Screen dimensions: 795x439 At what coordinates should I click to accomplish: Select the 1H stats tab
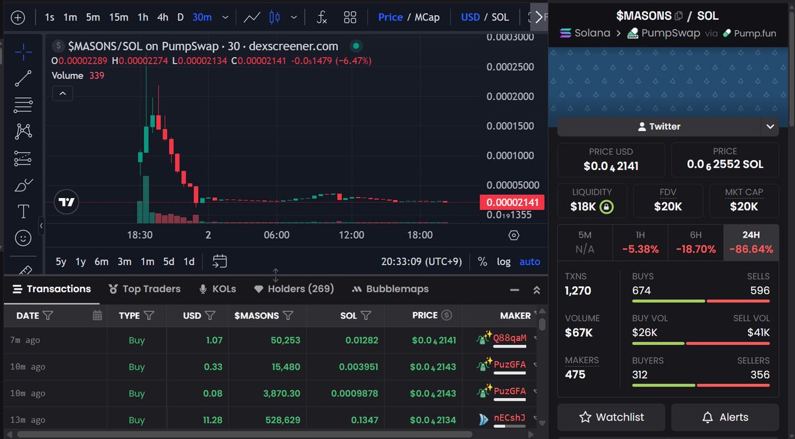coord(640,242)
